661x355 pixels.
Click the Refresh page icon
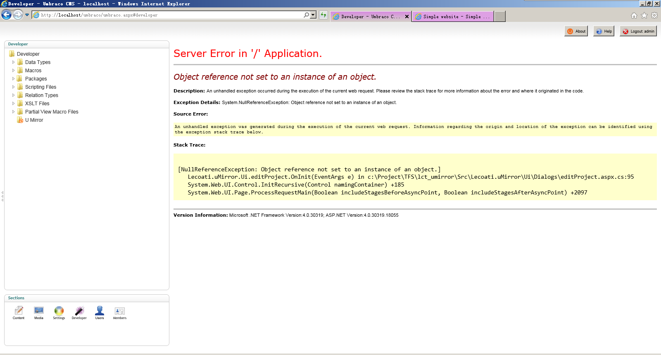click(x=323, y=15)
